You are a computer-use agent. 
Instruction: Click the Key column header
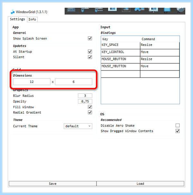tap(120, 39)
